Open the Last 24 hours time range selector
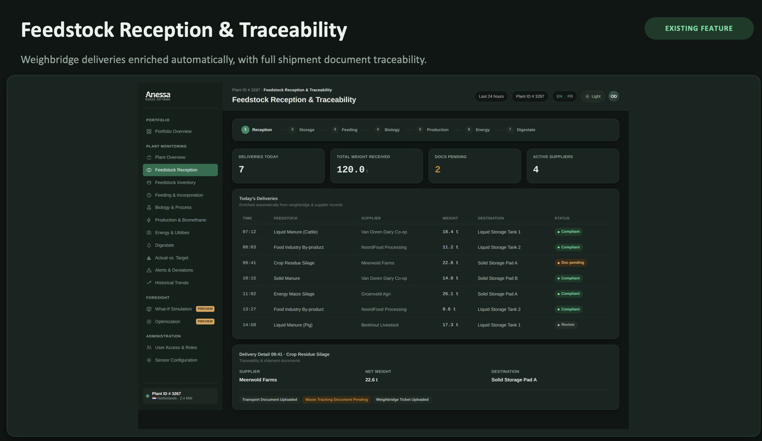The height and width of the screenshot is (441, 762). pos(491,96)
